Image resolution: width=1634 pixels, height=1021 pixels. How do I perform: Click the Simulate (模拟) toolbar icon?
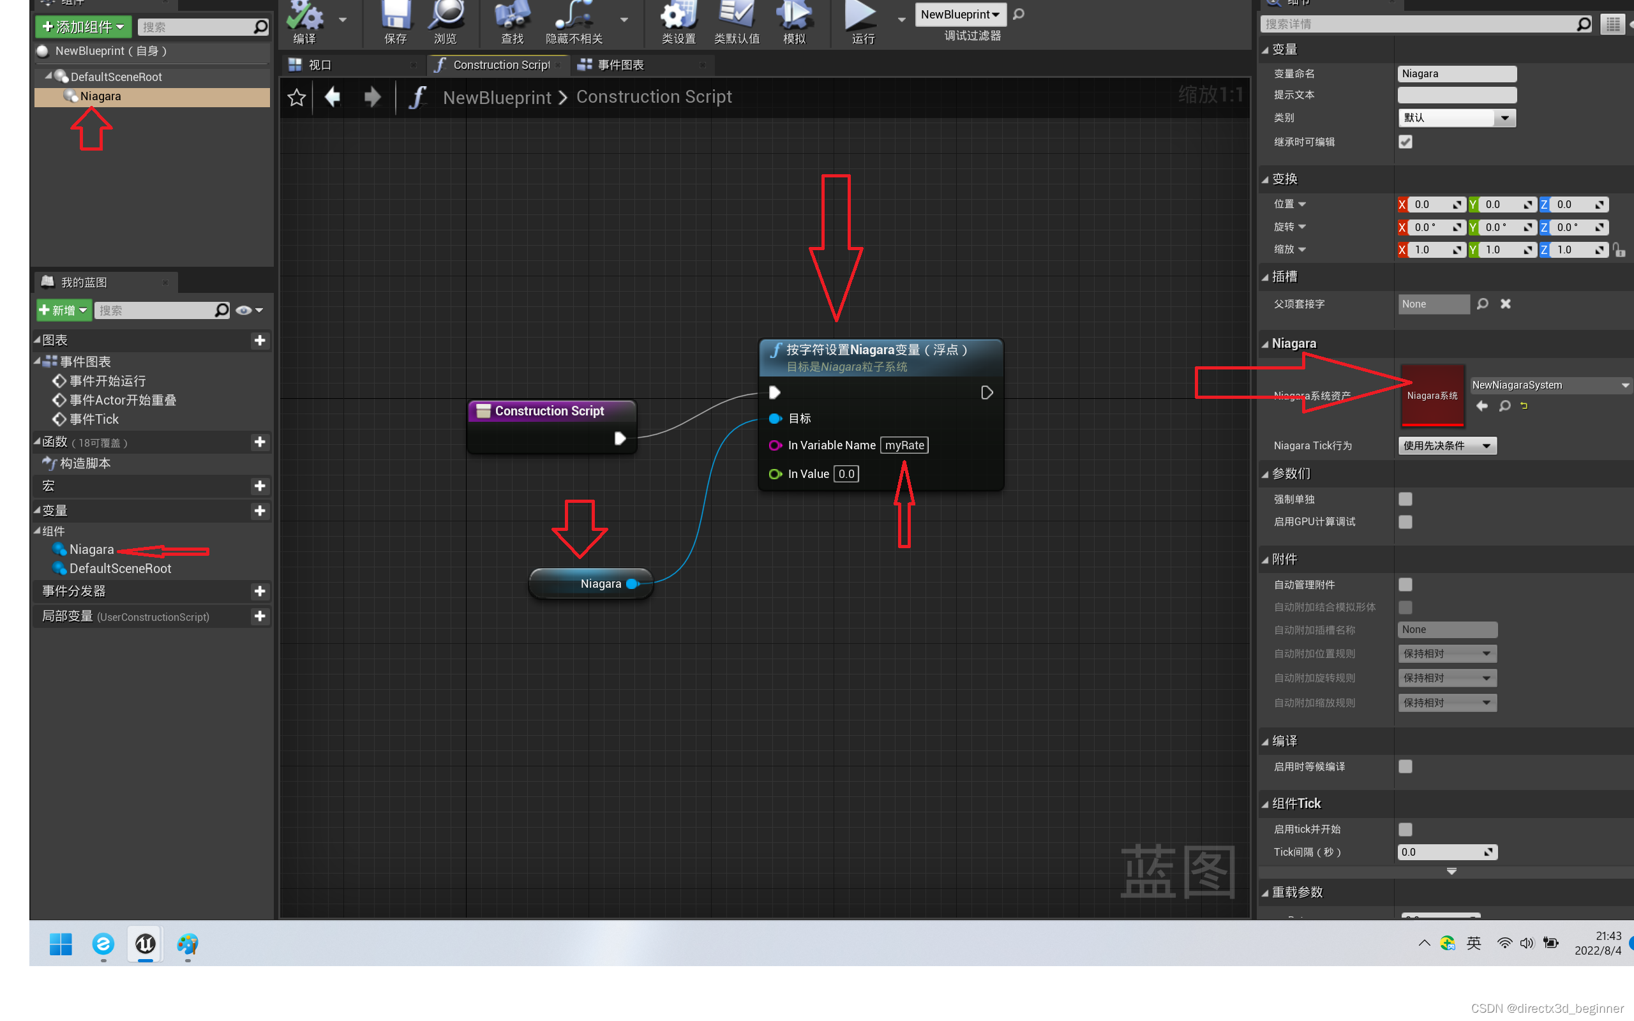[794, 19]
